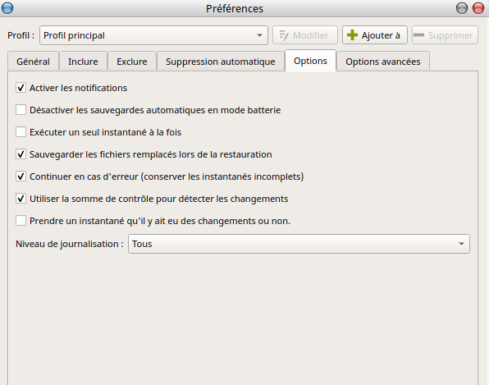The width and height of the screenshot is (489, 385).
Task: Enable Prendre un instantané qu'il y ait changements
Action: (21, 221)
